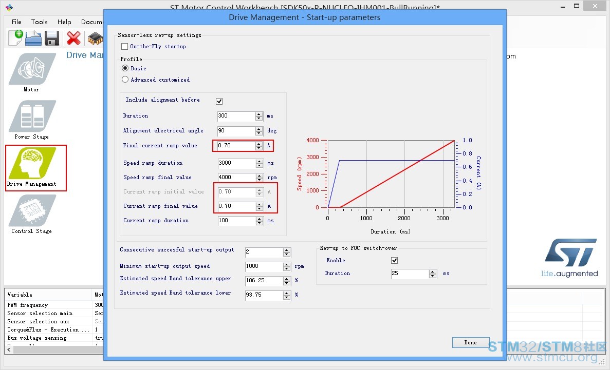This screenshot has width=610, height=370.
Task: Click Final current ramp value input field
Action: pyautogui.click(x=236, y=146)
